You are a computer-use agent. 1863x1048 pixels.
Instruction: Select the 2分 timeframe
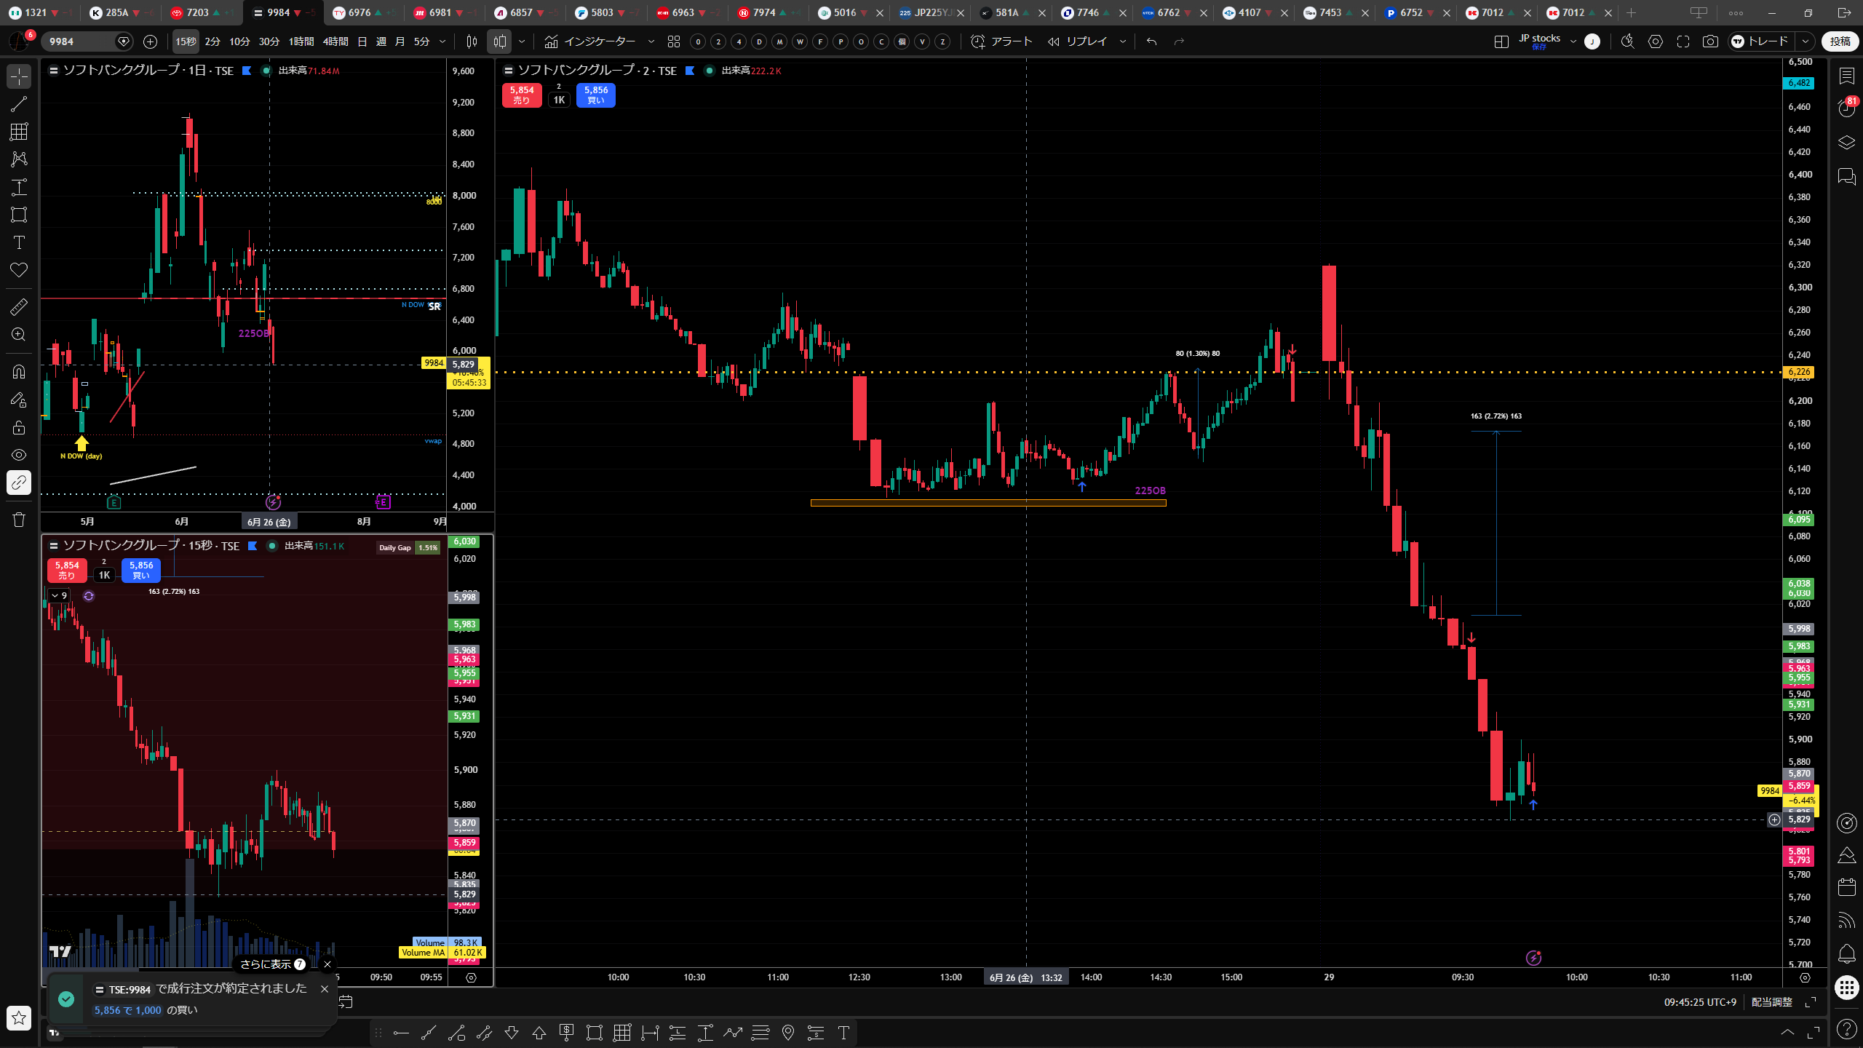[x=212, y=41]
